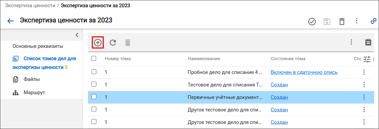Viewport: 379px width, 129px height.
Task: Check the box for Первичные учётные документы row
Action: 94,97
